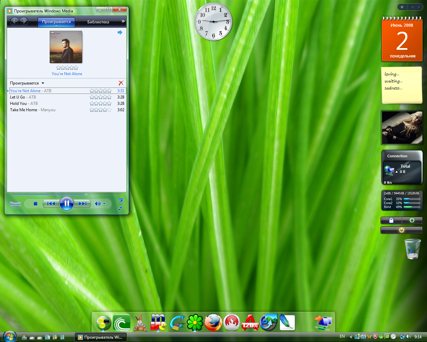Mute the player volume speaker icon

[x=97, y=203]
